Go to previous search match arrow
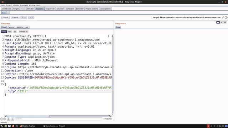The image size is (228, 128). 9,119
